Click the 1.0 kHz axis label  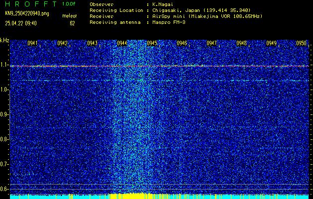click(x=4, y=90)
